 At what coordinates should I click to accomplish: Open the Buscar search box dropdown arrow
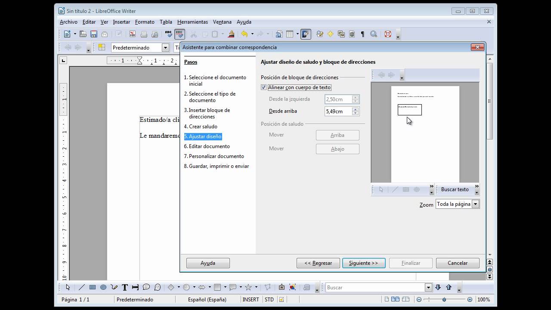(x=428, y=287)
